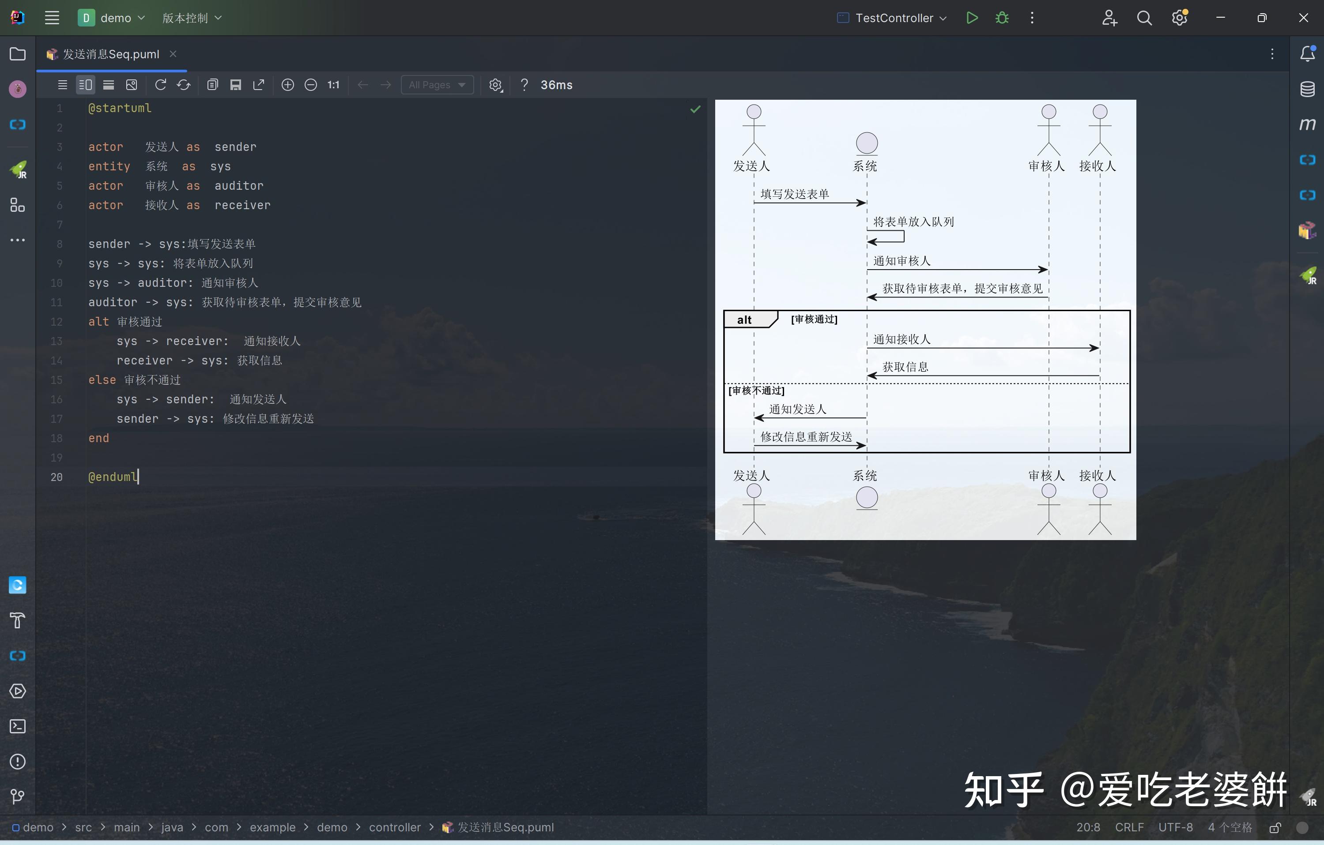Expand the 版本控制 version control dropdown
This screenshot has height=845, width=1324.
[x=192, y=18]
